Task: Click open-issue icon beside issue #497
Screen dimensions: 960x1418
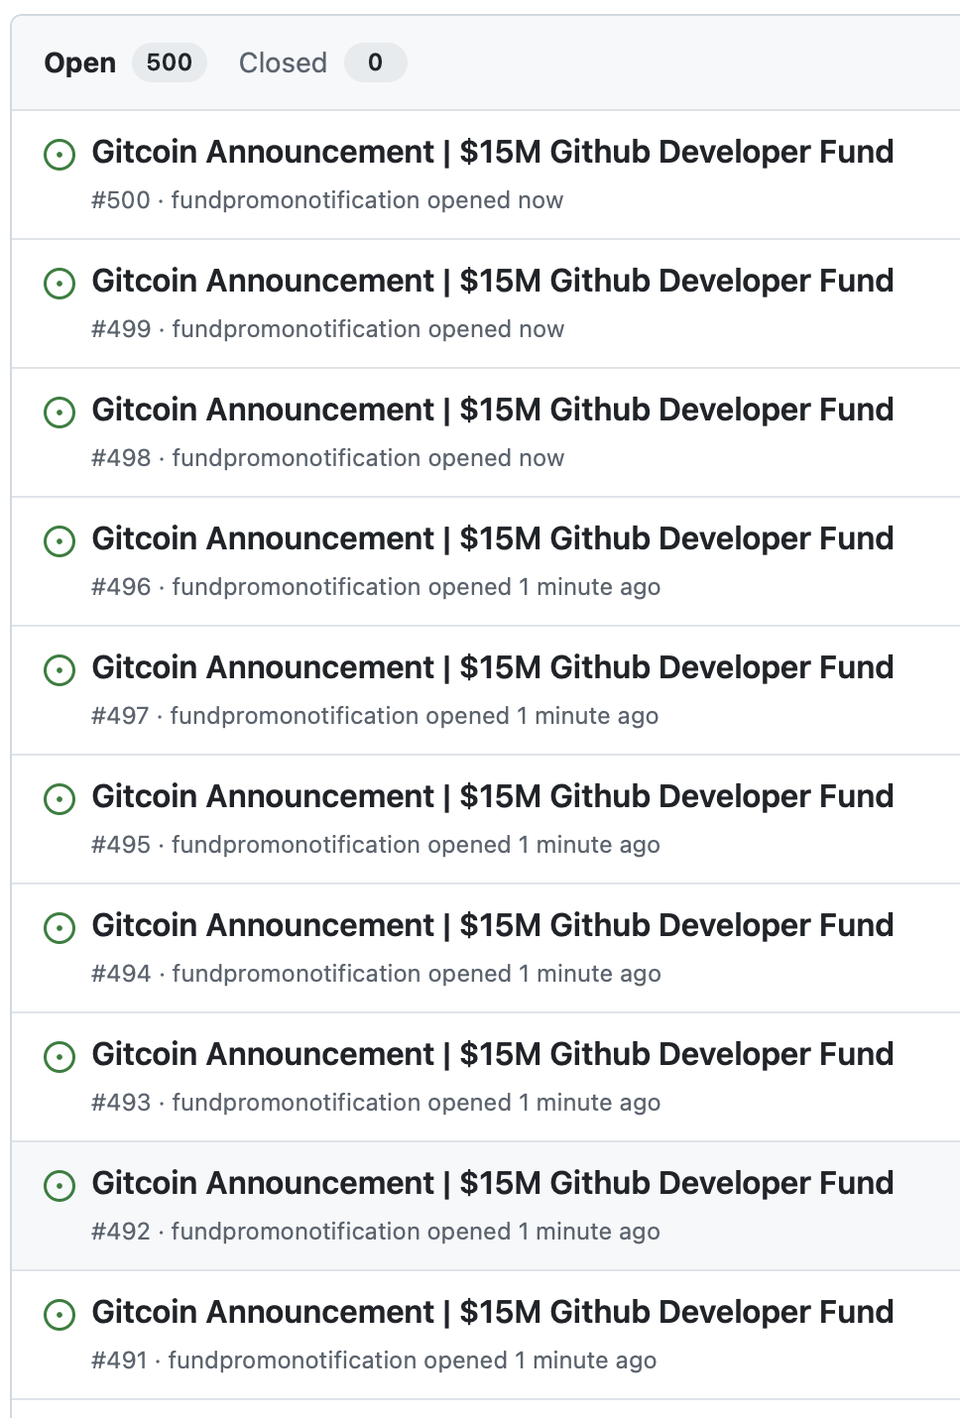Action: [x=60, y=670]
